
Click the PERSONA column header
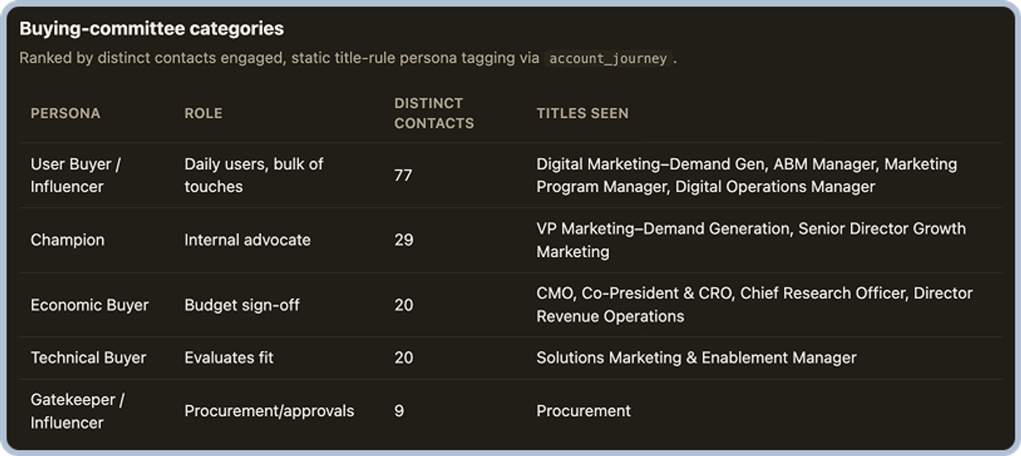[x=66, y=113]
